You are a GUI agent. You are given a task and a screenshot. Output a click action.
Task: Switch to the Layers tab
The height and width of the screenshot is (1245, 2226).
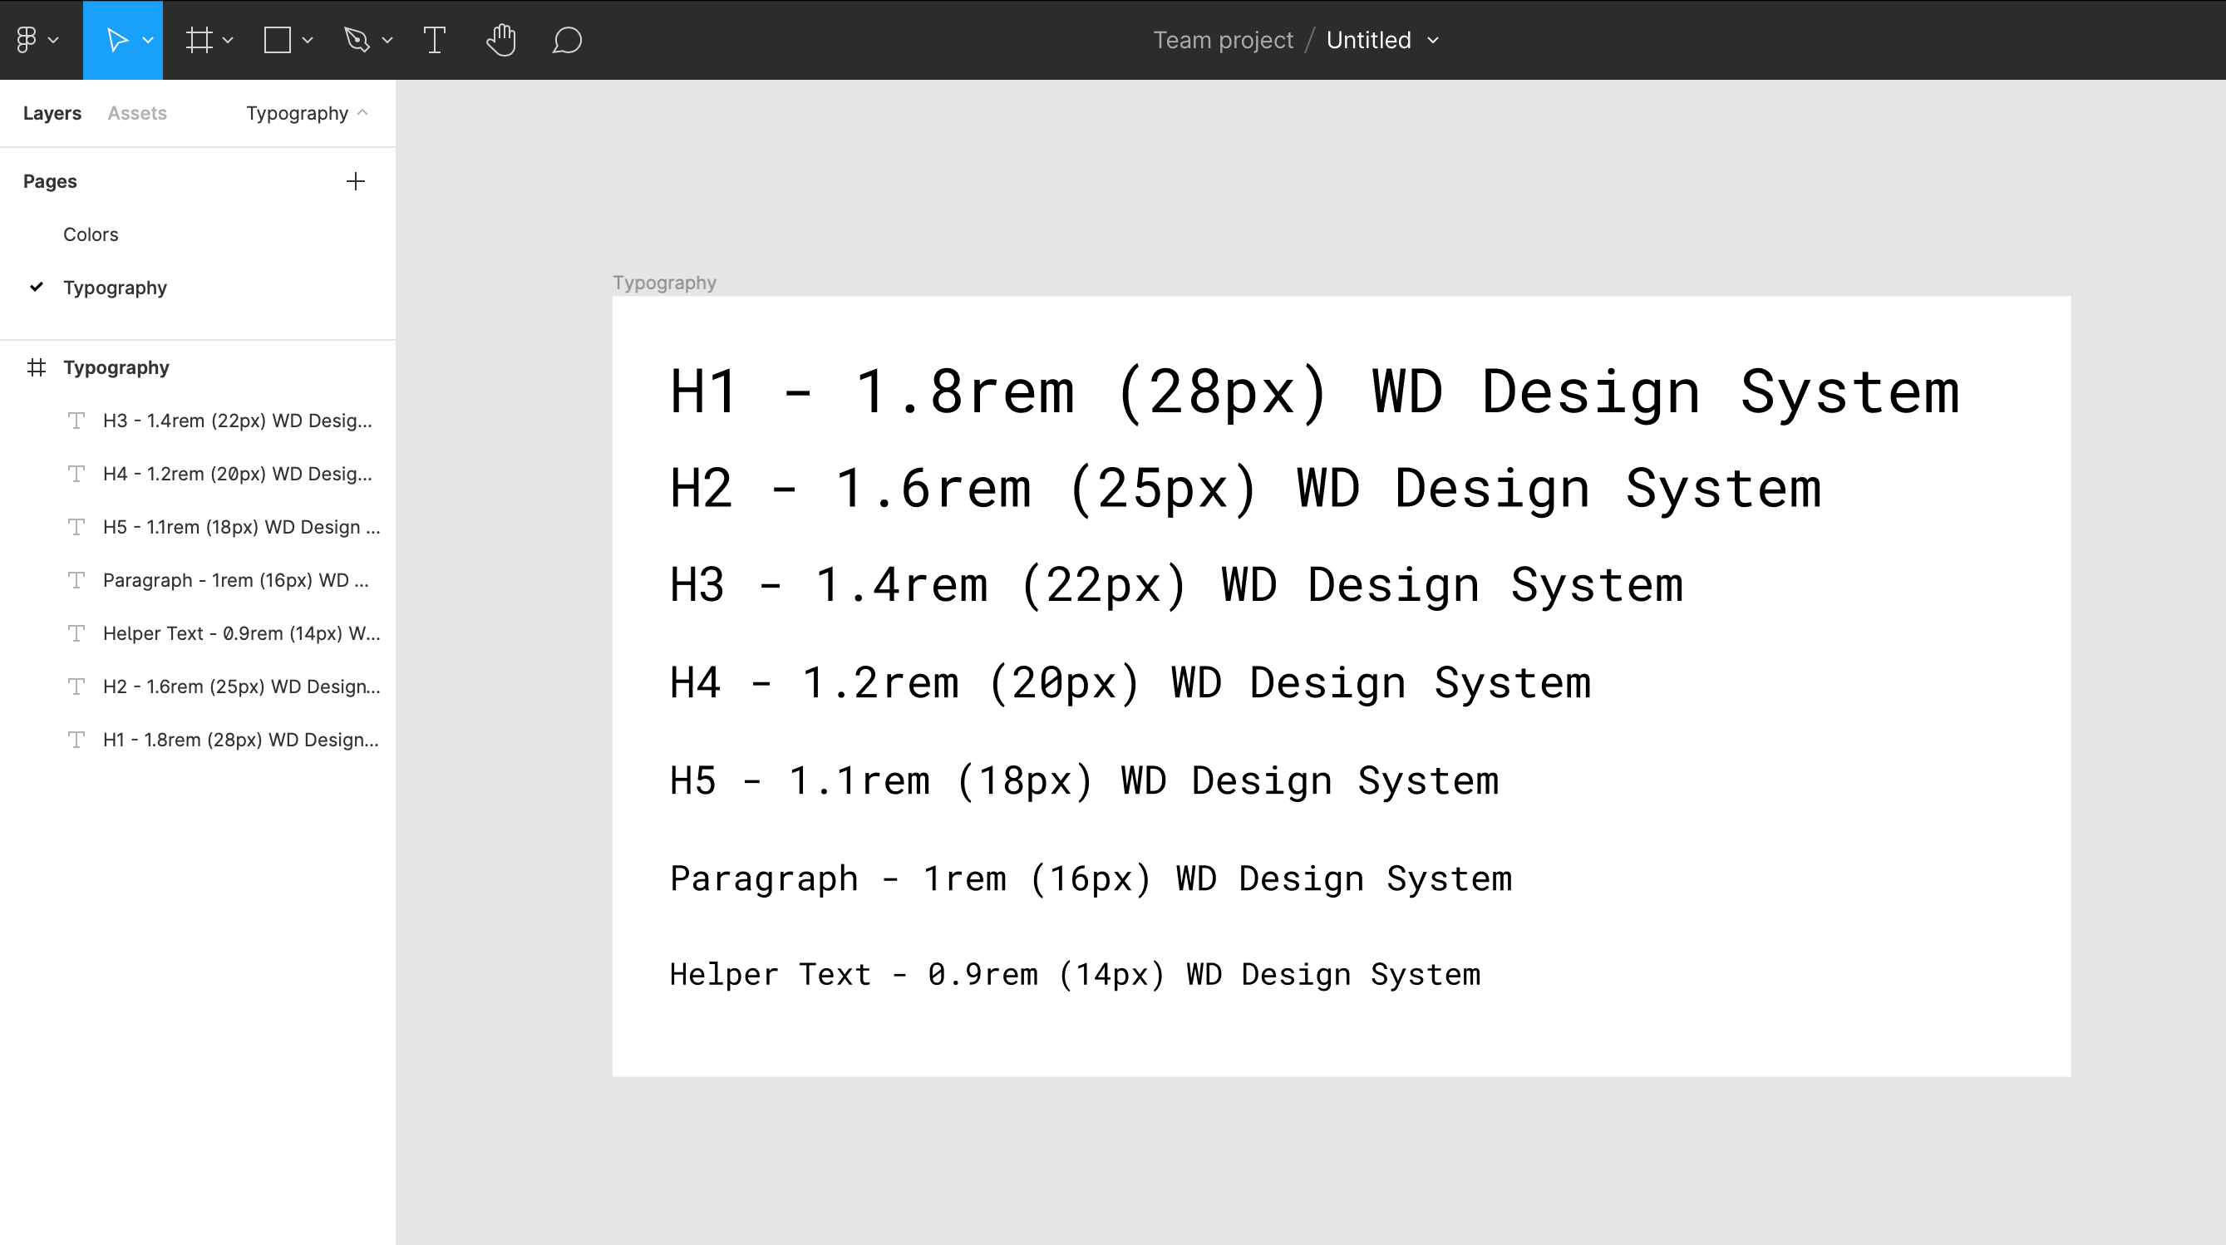51,113
